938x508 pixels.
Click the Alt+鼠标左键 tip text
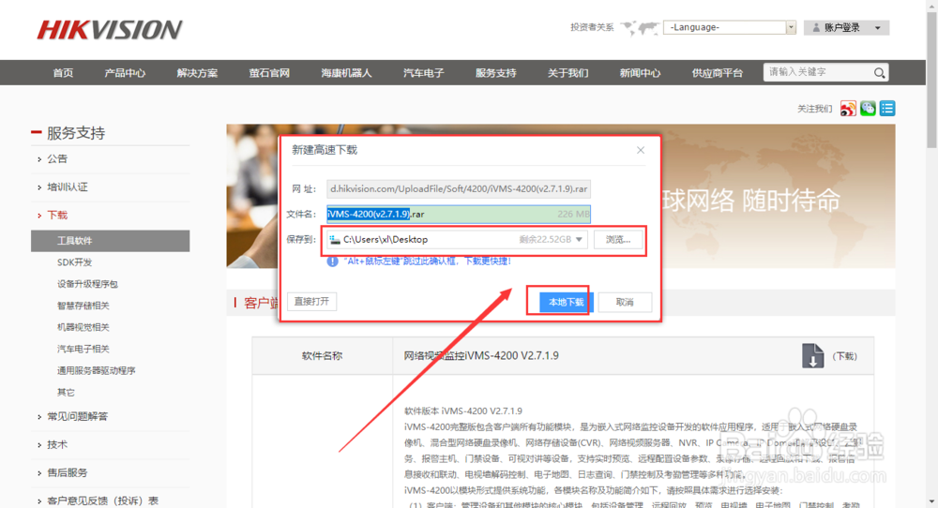(427, 261)
